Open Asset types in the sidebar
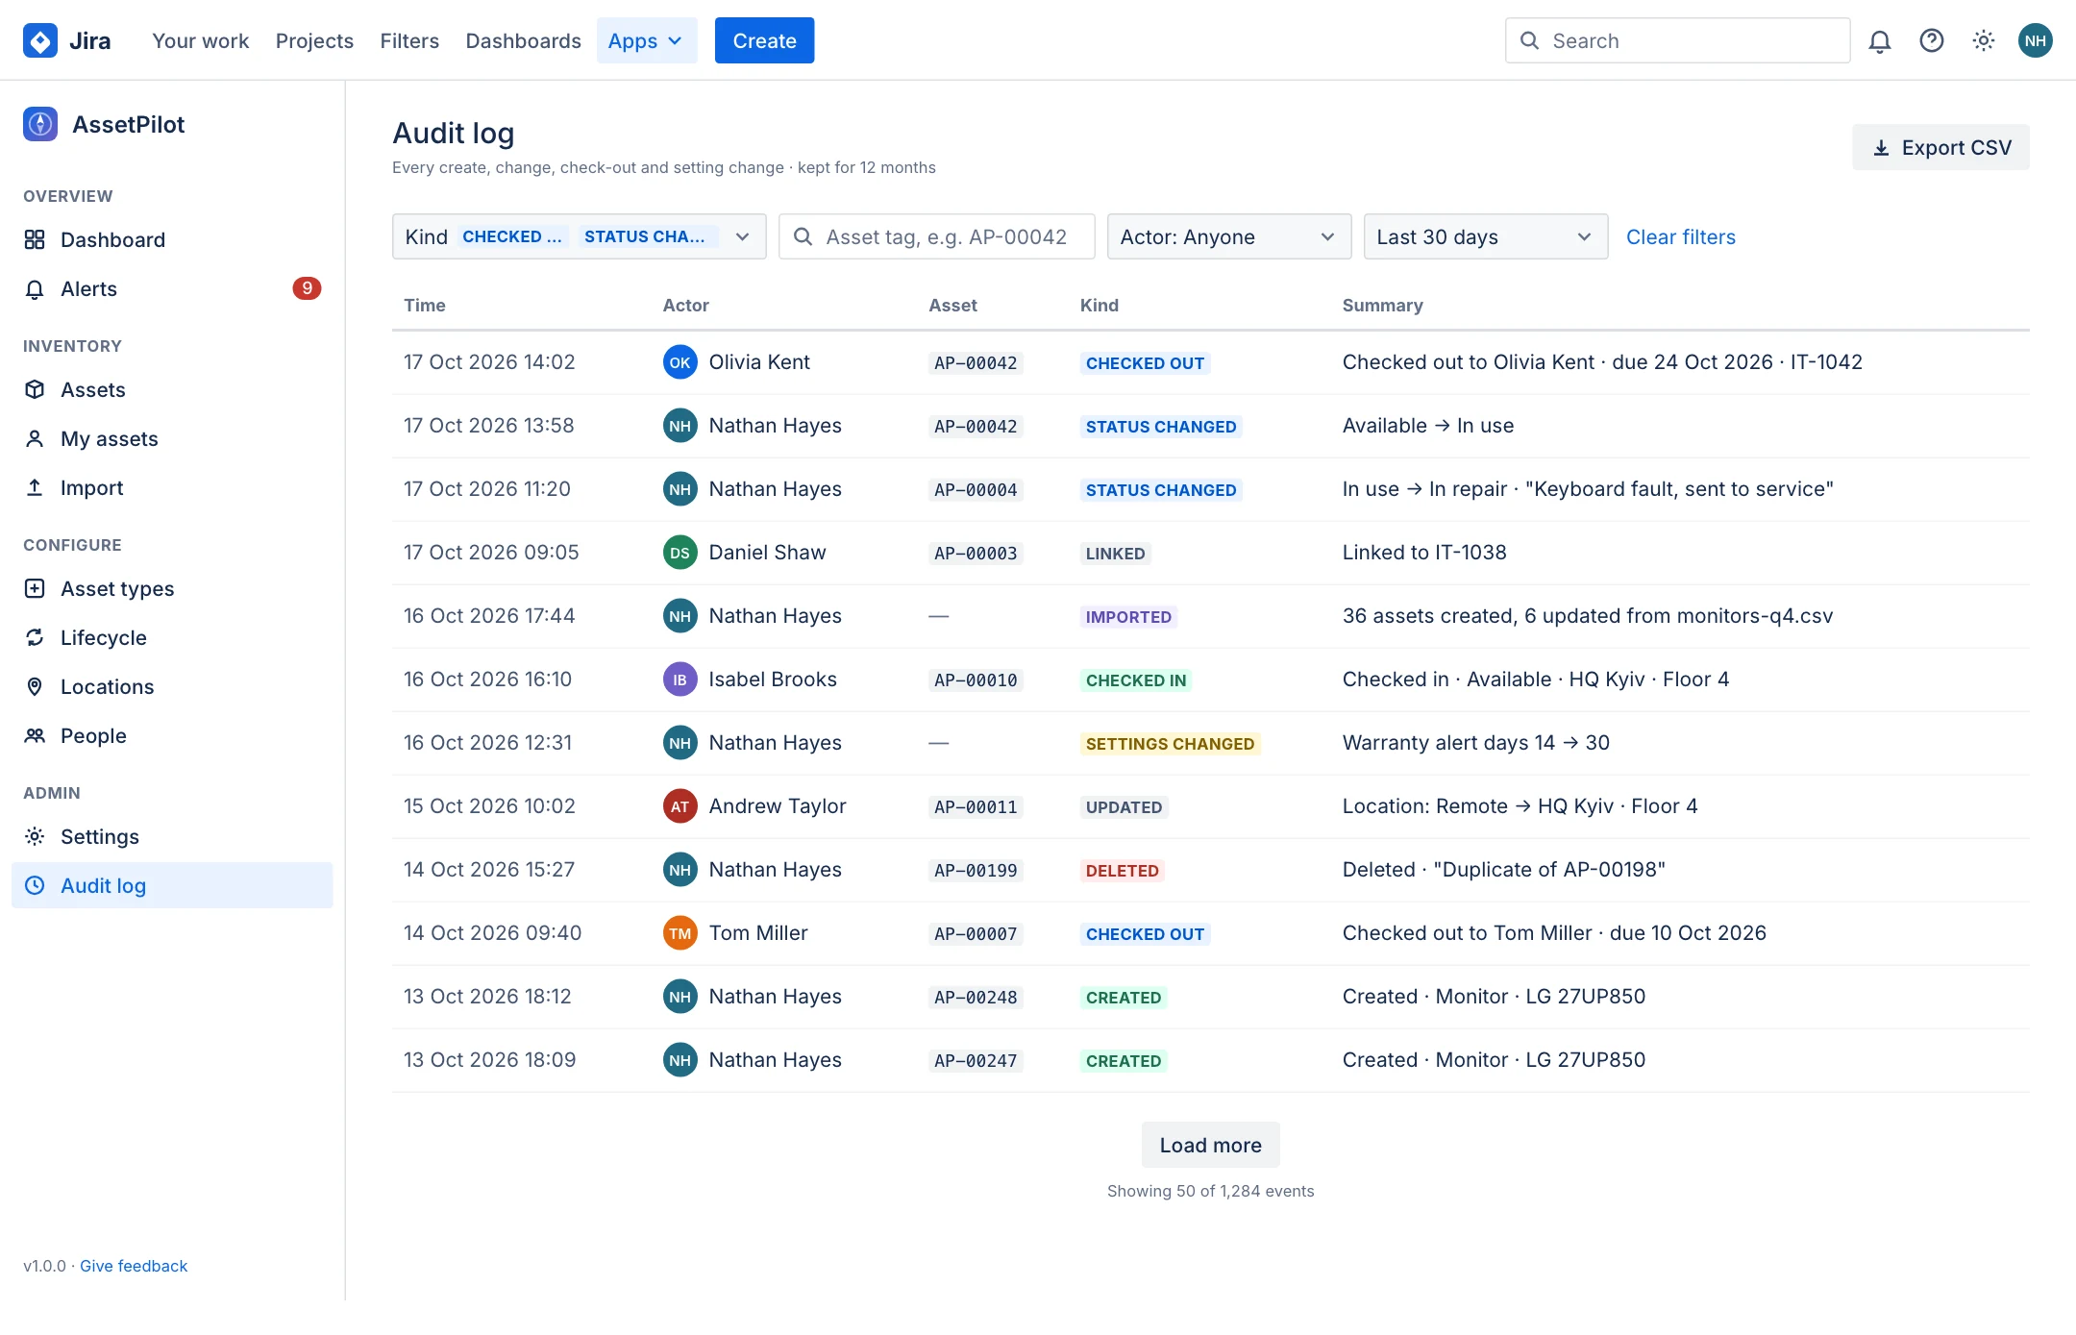Viewport: 2076px width, 1335px height. tap(172, 588)
